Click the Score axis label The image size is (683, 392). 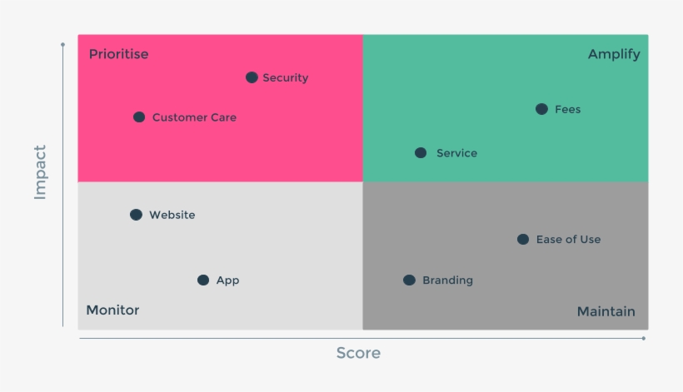(358, 354)
